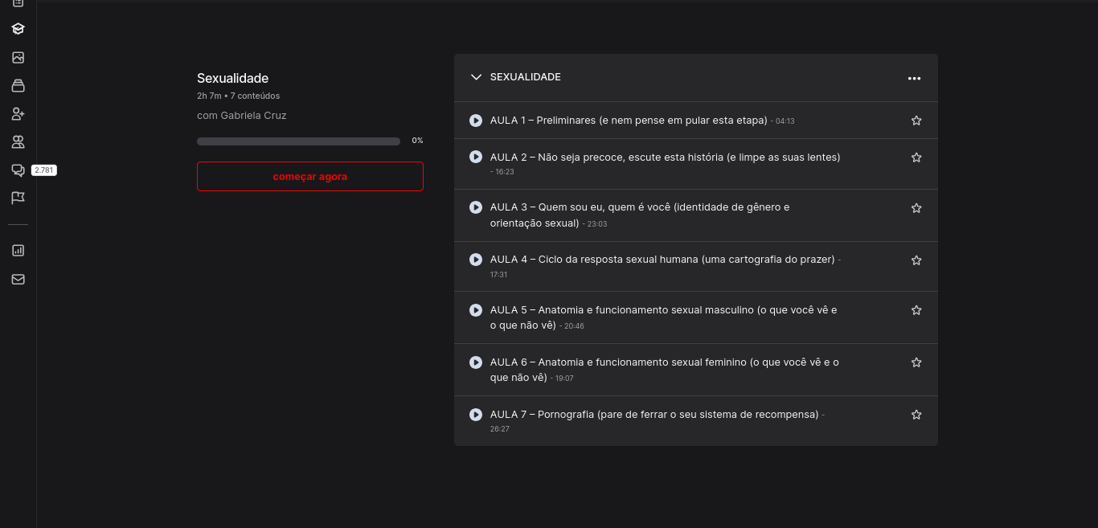
Task: Click the envelope mail sidebar icon
Action: (x=18, y=280)
